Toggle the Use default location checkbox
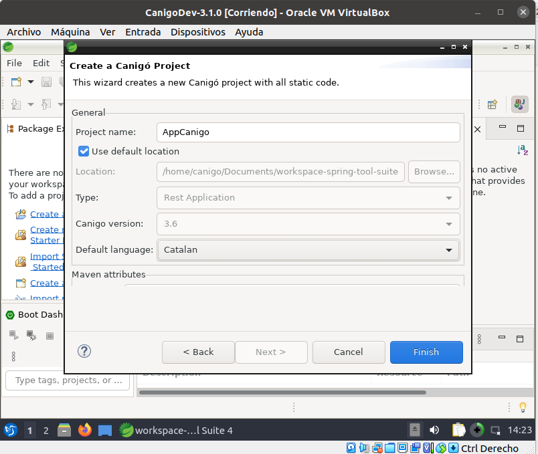The height and width of the screenshot is (454, 538). point(84,151)
